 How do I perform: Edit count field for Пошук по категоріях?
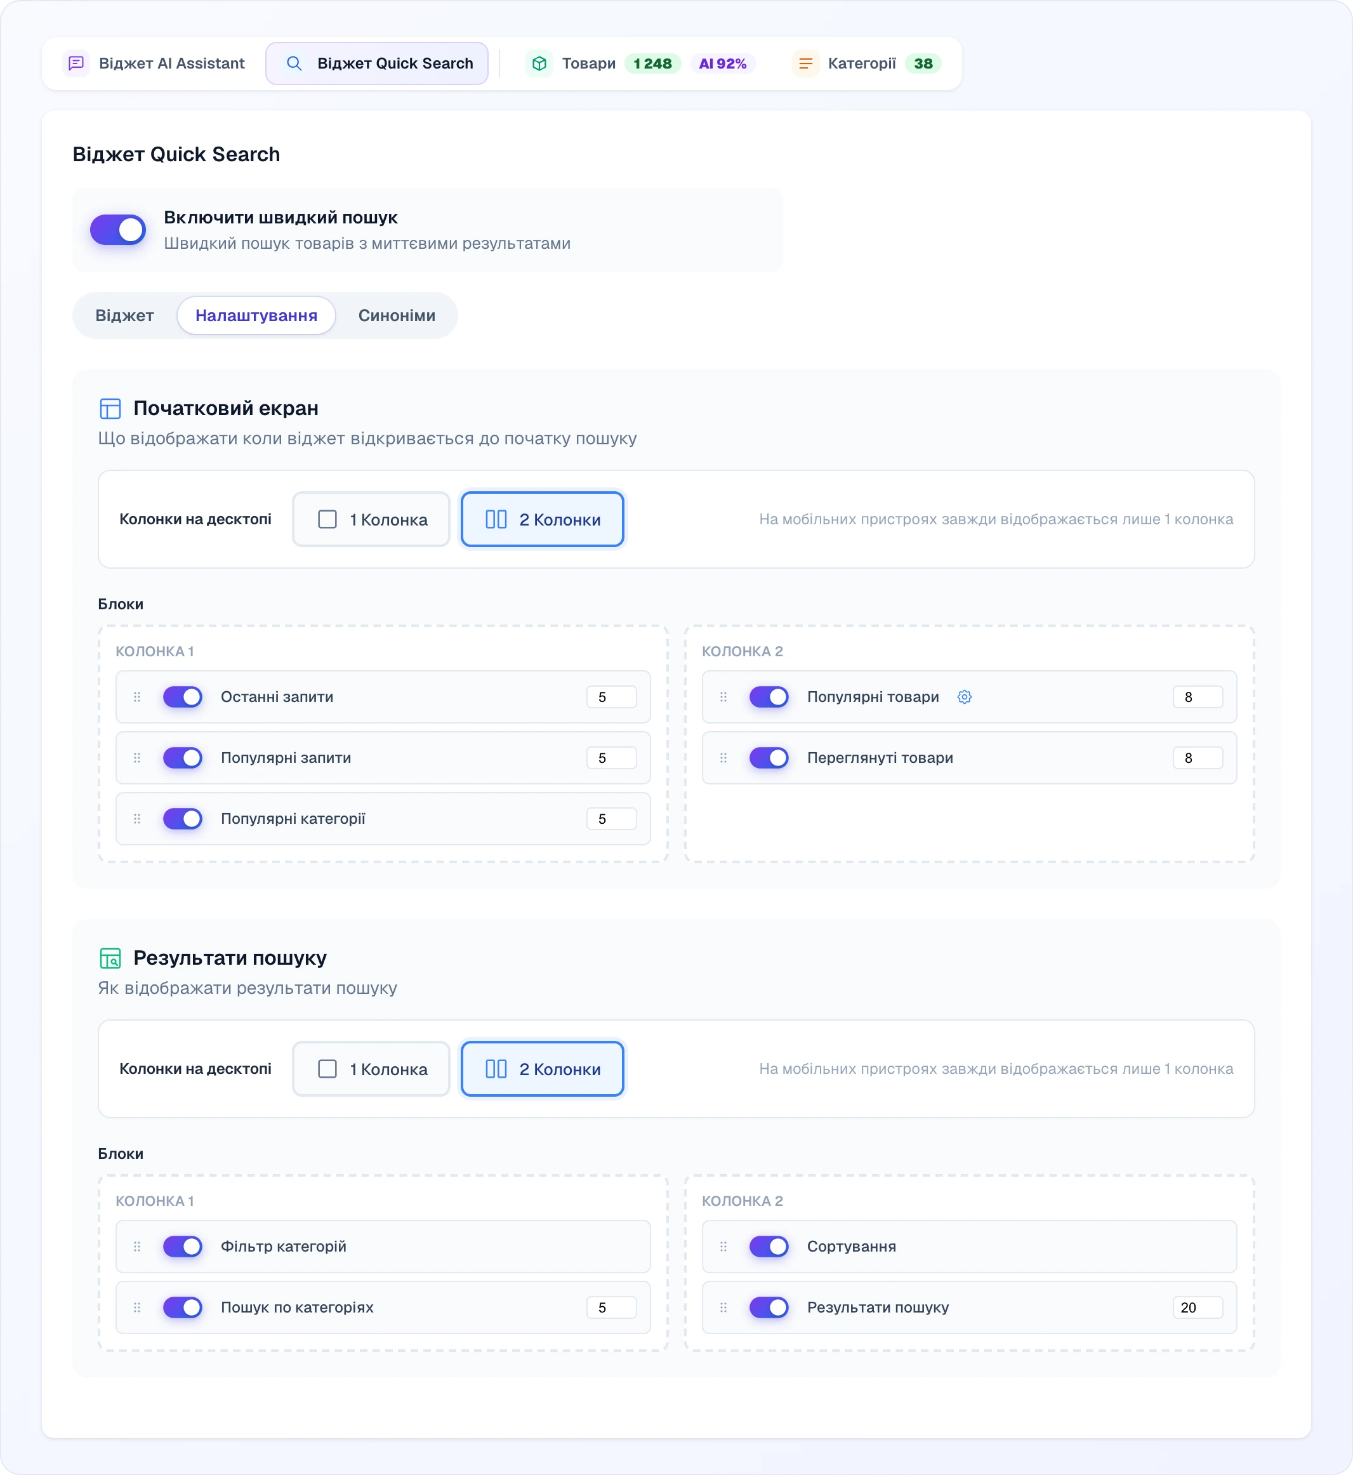pos(611,1307)
